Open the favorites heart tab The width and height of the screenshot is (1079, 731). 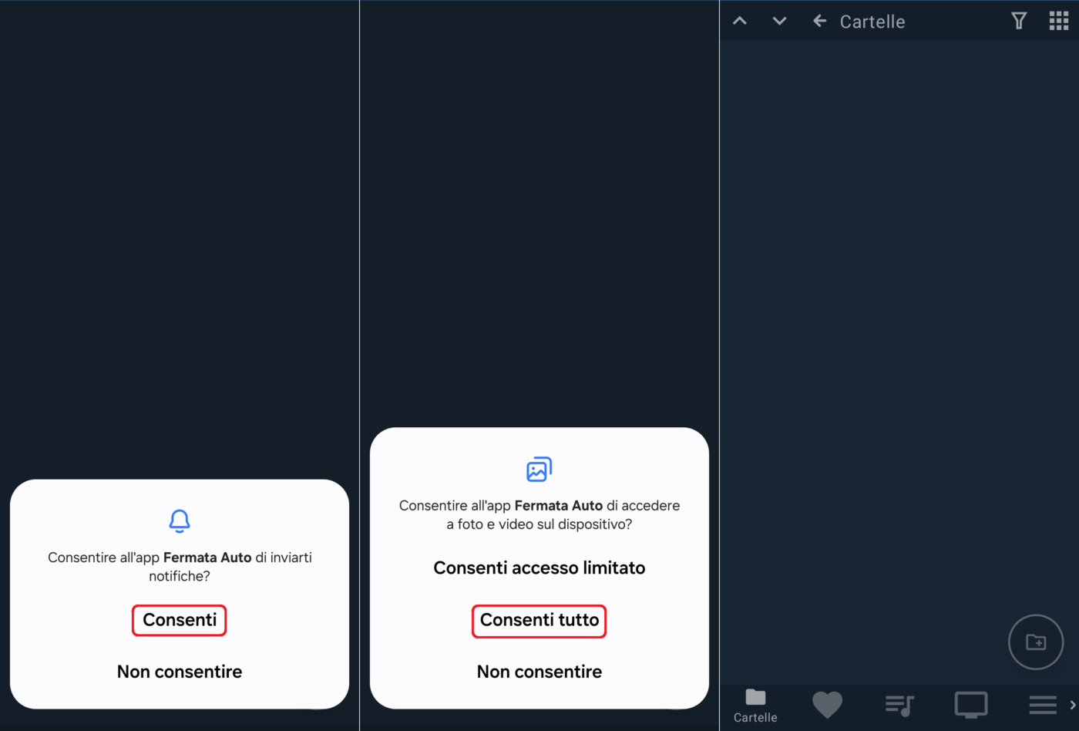tap(827, 705)
